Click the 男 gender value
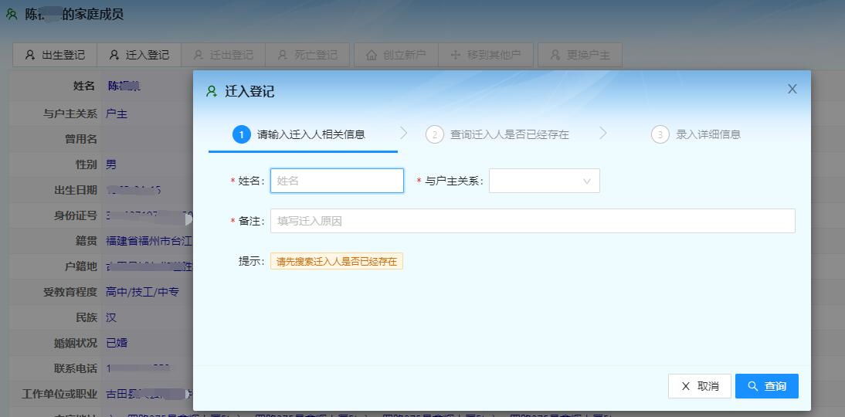The width and height of the screenshot is (845, 417). tap(111, 164)
